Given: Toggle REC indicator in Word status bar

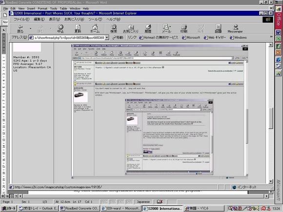Looking at the screenshot, I should 104,202.
